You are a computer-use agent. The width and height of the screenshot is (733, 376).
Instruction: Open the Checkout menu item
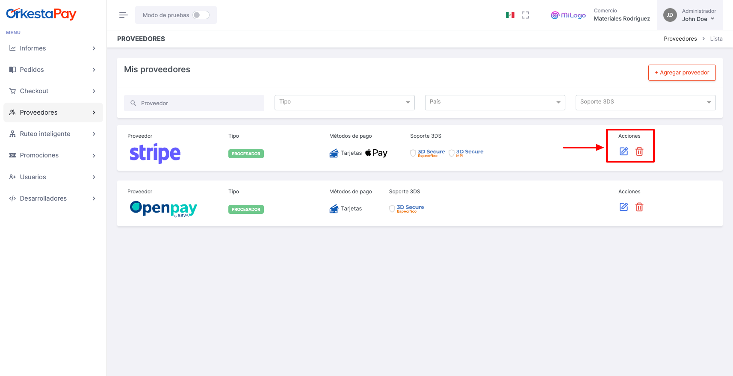tap(53, 91)
